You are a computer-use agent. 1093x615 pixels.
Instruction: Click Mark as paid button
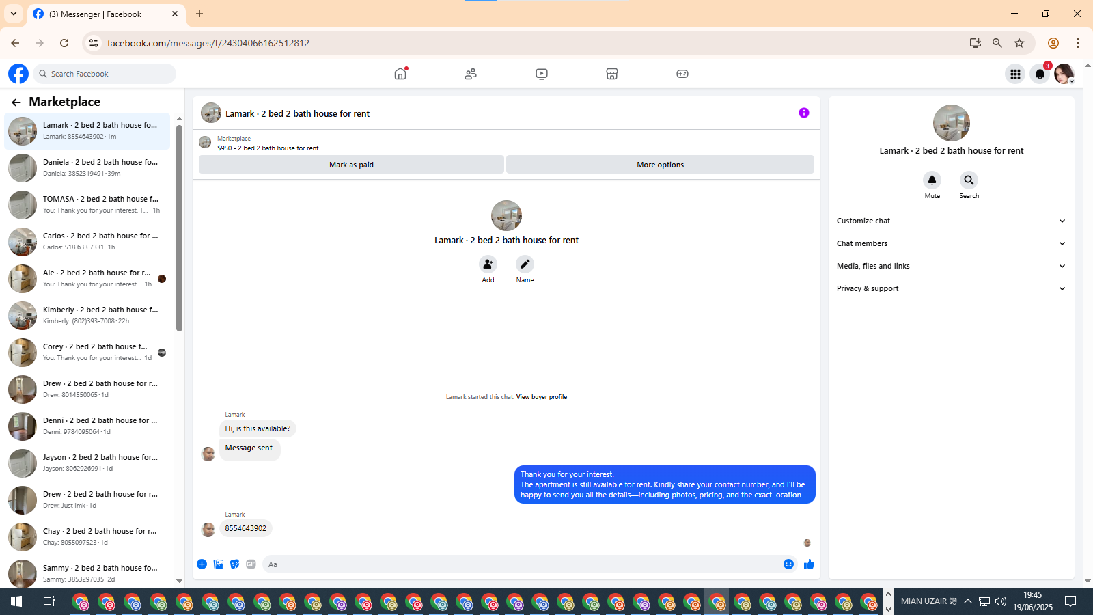(x=351, y=165)
